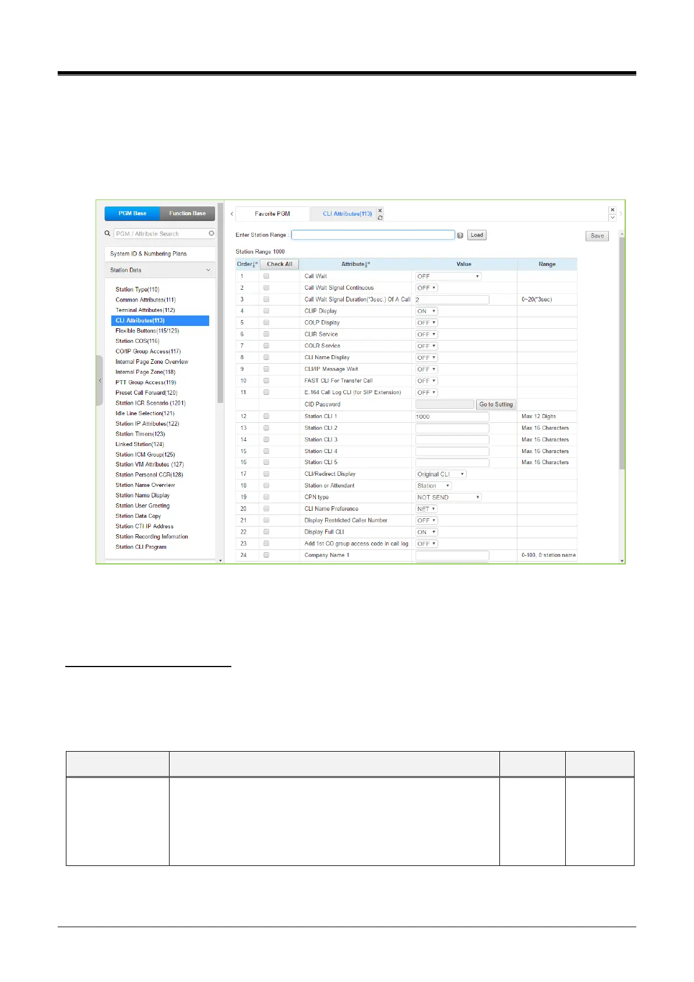This screenshot has height=982, width=694.
Task: Tick the Display Full CLI checkbox
Action: 266,532
